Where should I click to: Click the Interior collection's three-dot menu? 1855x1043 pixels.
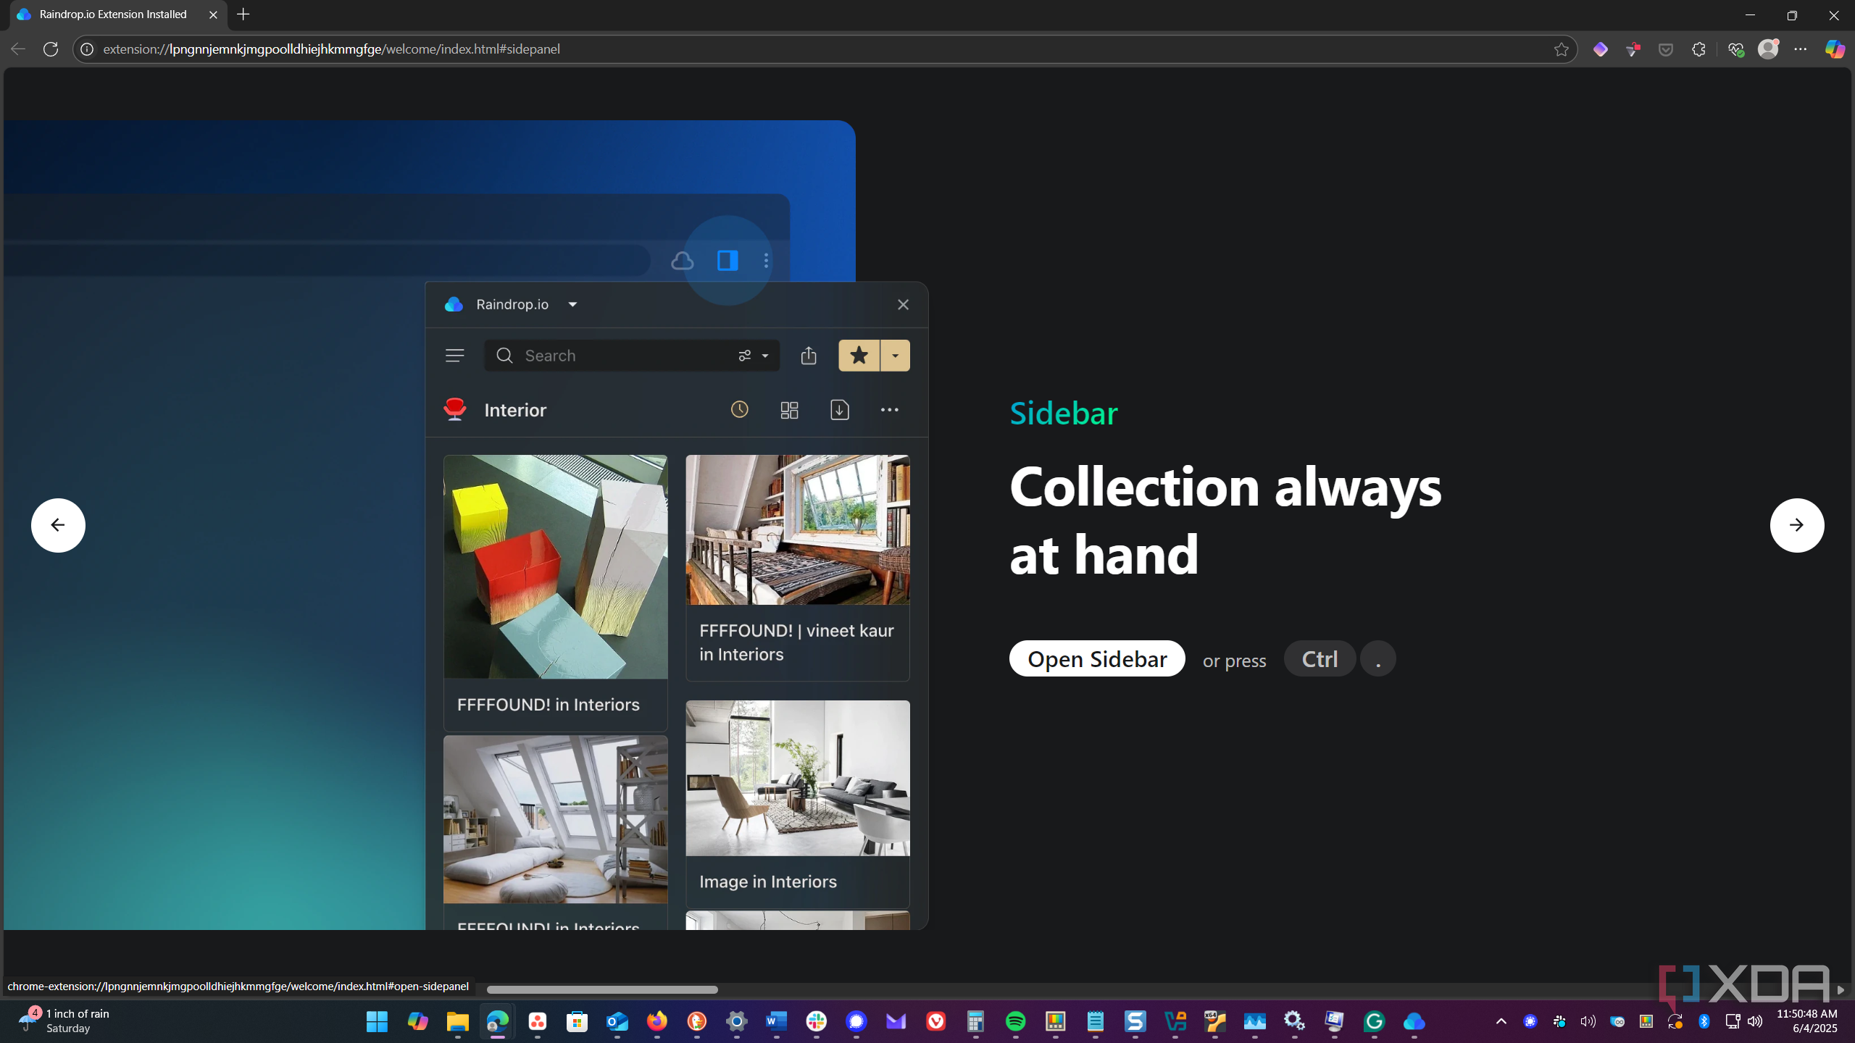pos(889,410)
